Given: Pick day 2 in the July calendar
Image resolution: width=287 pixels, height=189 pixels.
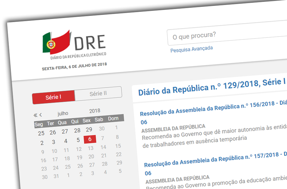Looking at the screenshot, I should [x=42, y=143].
